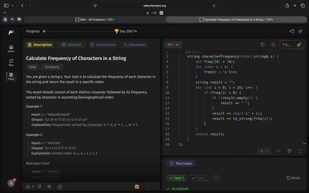Click the trophy Day 200/74 marker
Screen dimensions: 309x193
[x=125, y=31]
